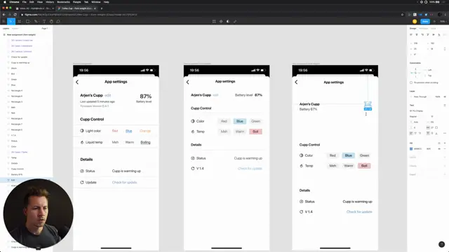Select the Move tool in Figma toolbar

click(11, 22)
